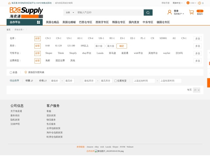Open the shopping cart icon

(191, 12)
